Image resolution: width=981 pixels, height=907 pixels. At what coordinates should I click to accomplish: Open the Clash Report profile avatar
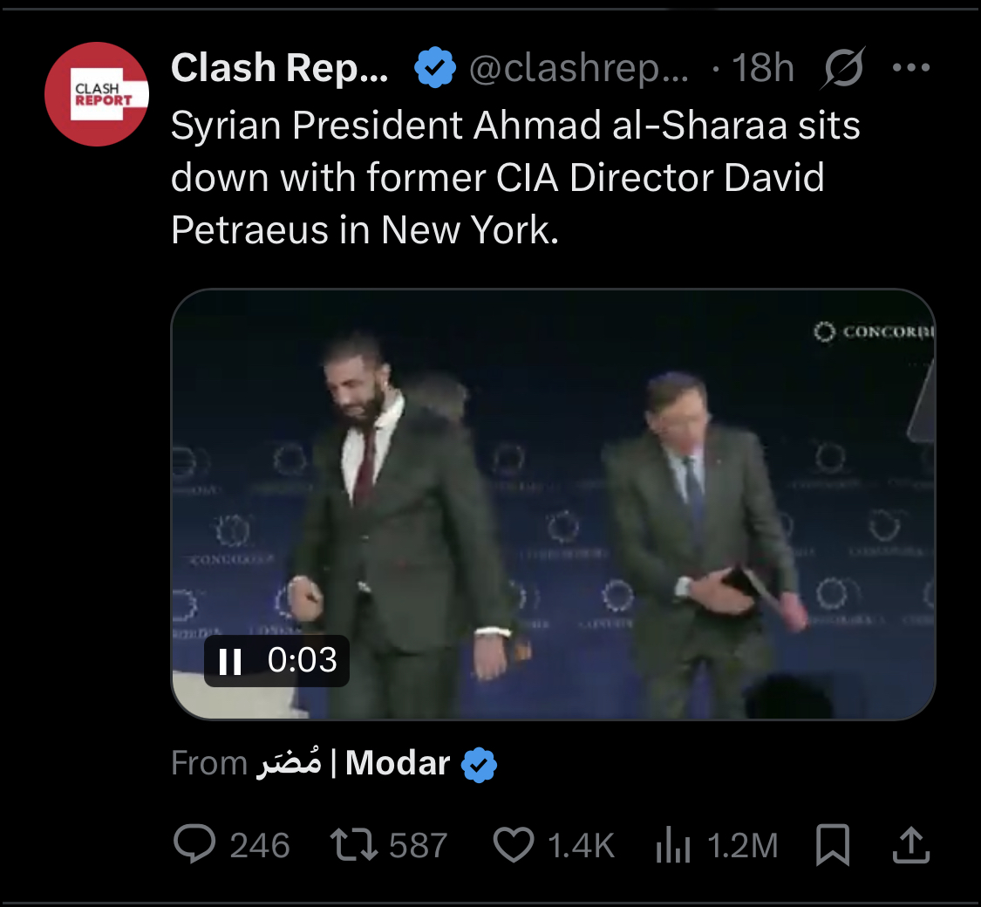tap(97, 94)
